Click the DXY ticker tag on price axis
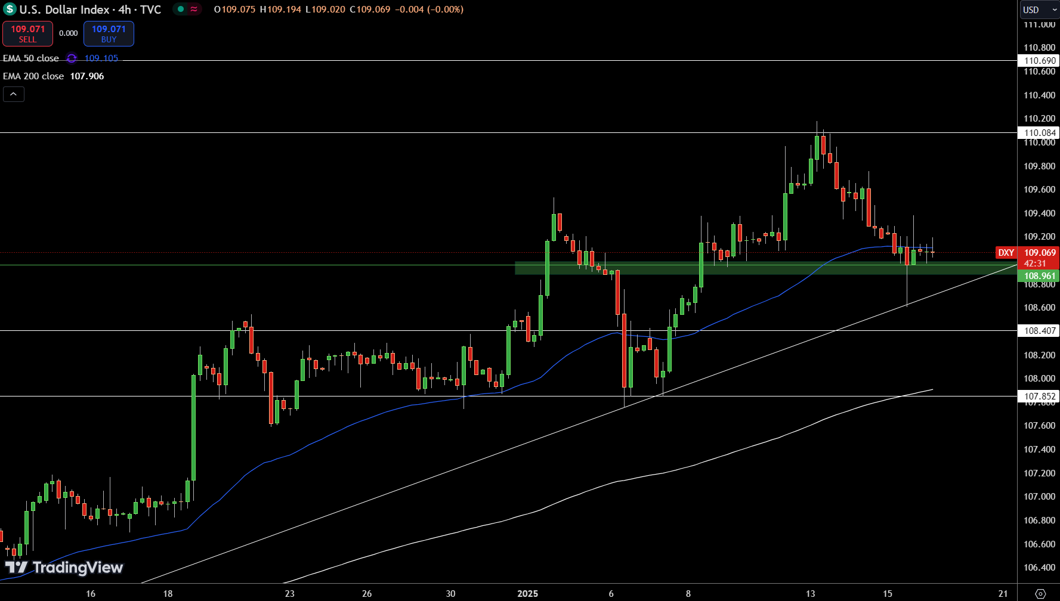 [x=1006, y=253]
